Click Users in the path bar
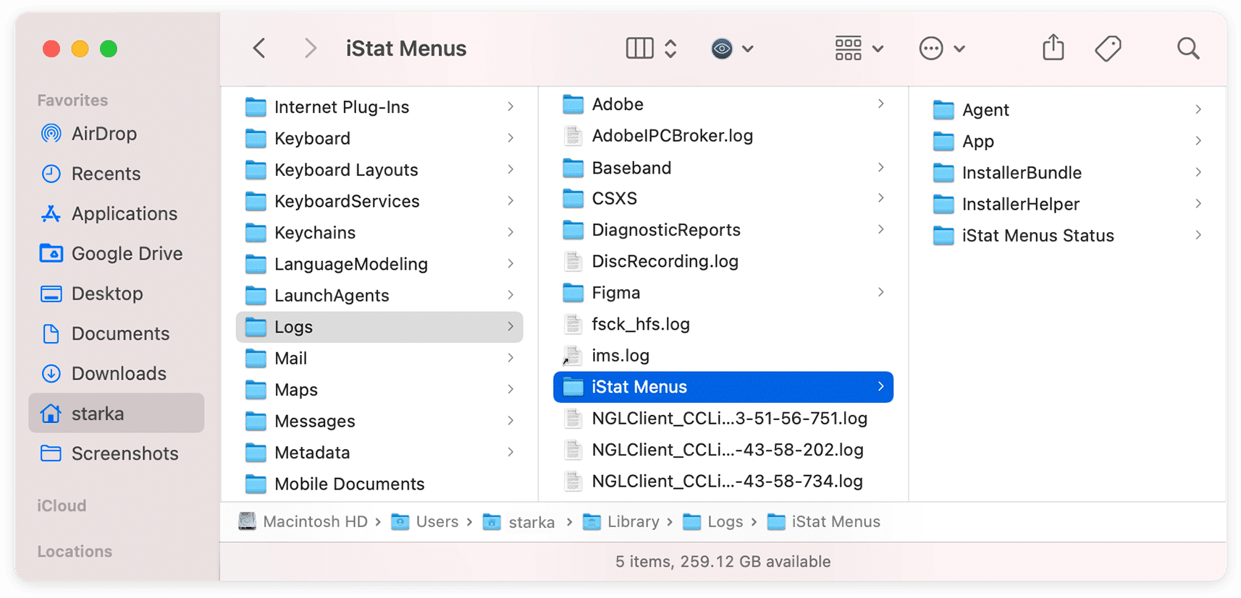Viewport: 1241px width, 598px height. coord(425,521)
